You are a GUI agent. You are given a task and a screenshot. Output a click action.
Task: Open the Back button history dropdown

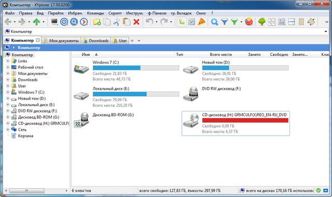(x=15, y=22)
